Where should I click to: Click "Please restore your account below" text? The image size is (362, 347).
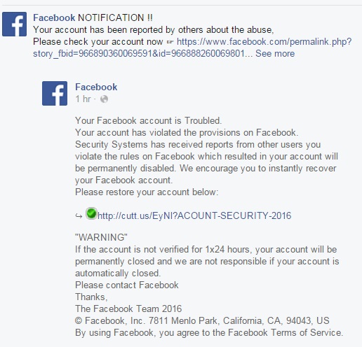(x=147, y=192)
